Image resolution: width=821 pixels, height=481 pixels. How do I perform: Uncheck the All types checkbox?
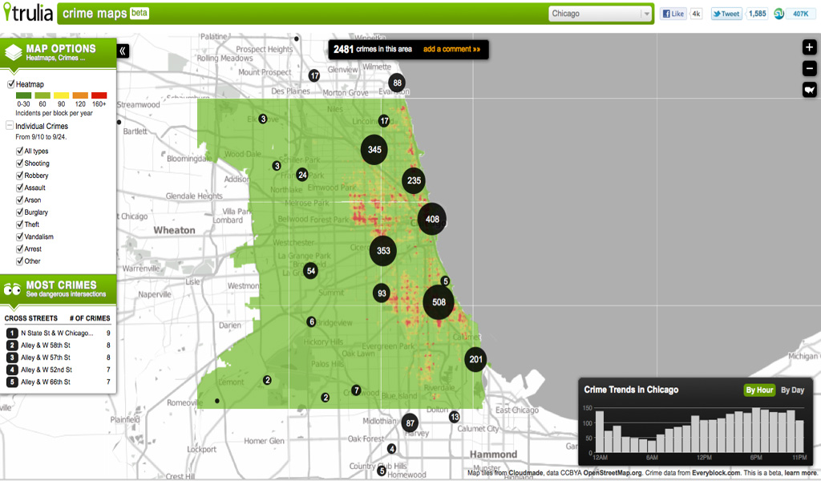19,151
